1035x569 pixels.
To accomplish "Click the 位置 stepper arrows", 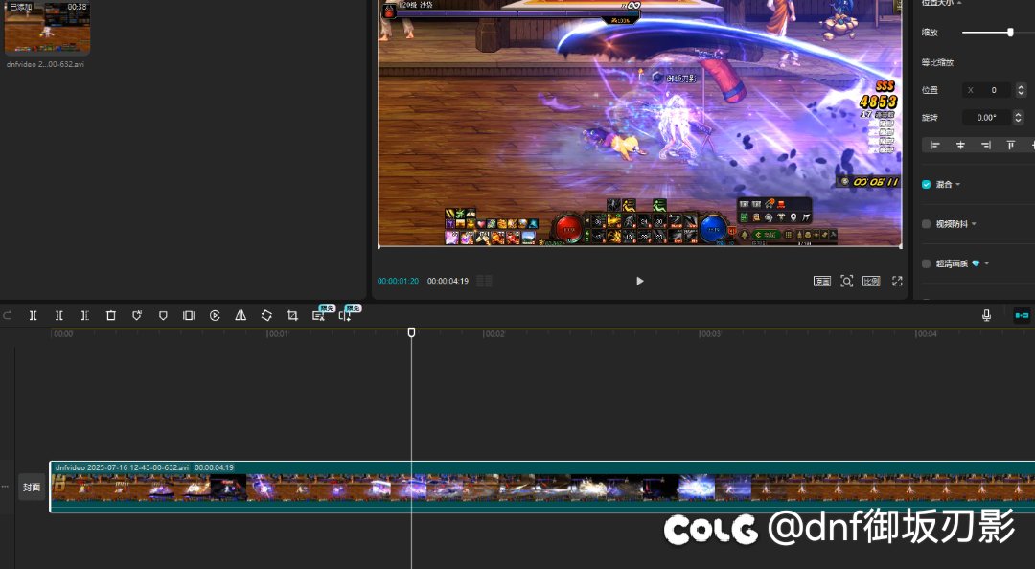I will click(1022, 90).
